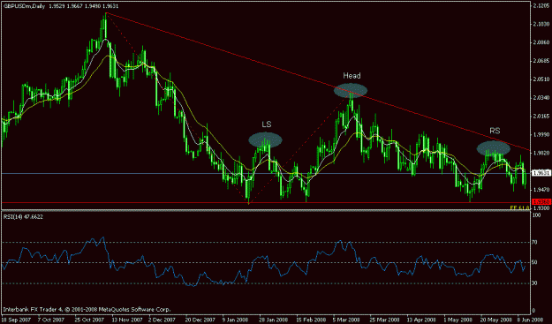Click the RSI scale value 100

point(537,215)
